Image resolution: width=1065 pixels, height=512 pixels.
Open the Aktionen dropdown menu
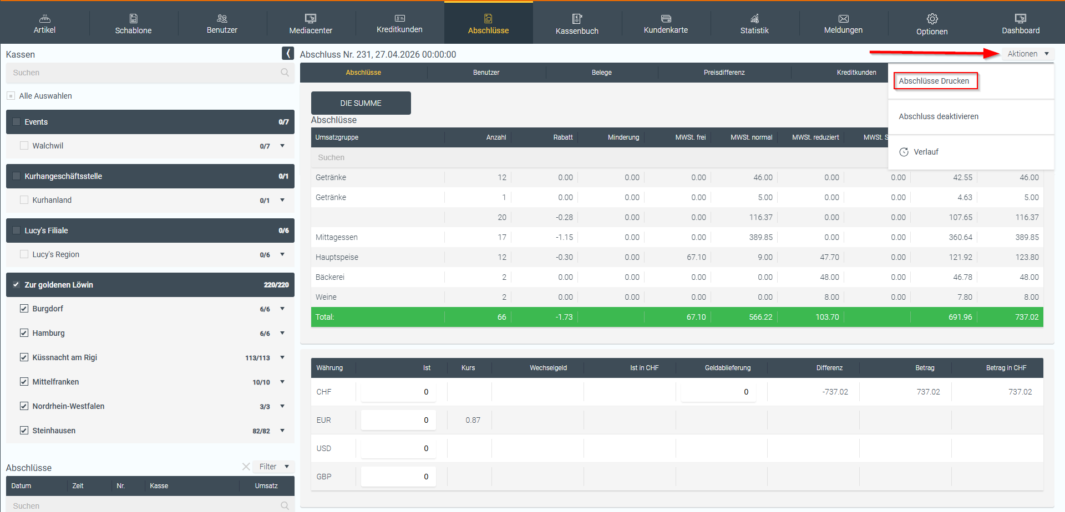[x=1028, y=54]
